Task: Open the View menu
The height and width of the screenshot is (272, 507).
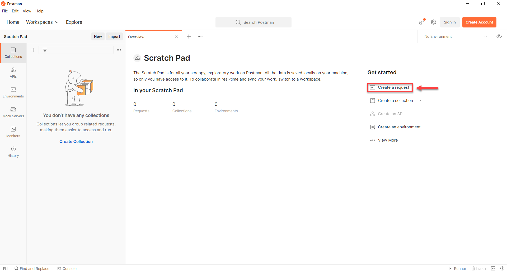Action: point(27,11)
